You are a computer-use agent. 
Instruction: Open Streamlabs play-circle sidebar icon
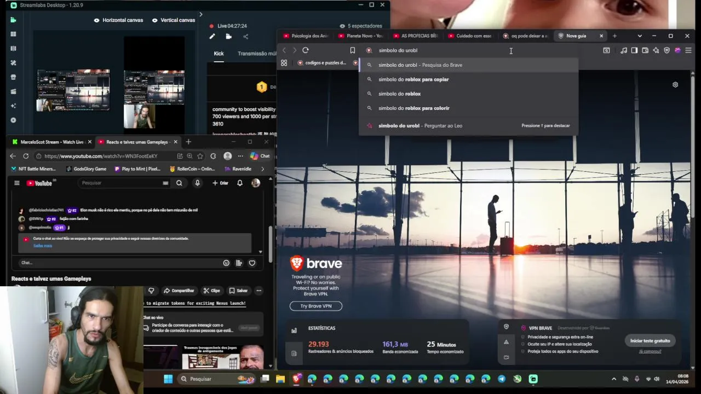pyautogui.click(x=13, y=120)
